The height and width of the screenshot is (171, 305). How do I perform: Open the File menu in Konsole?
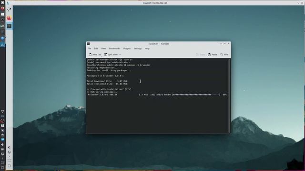tap(89, 48)
